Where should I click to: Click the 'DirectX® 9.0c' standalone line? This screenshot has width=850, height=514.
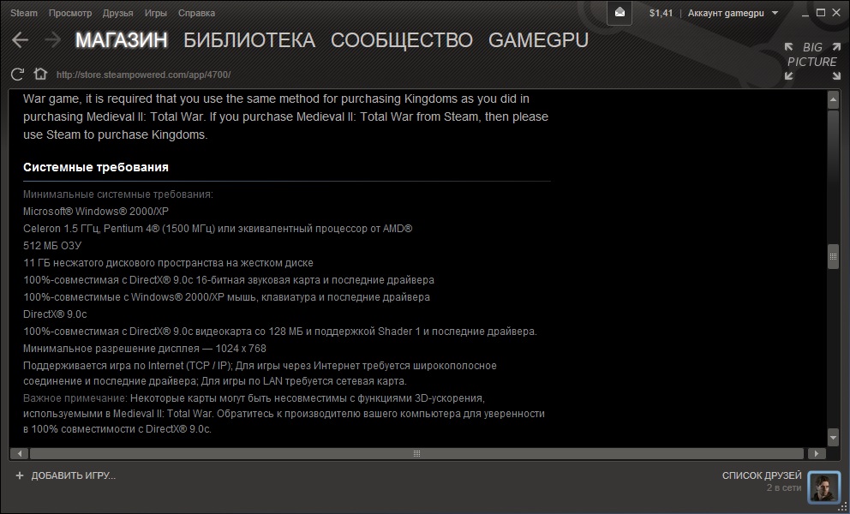[x=55, y=314]
